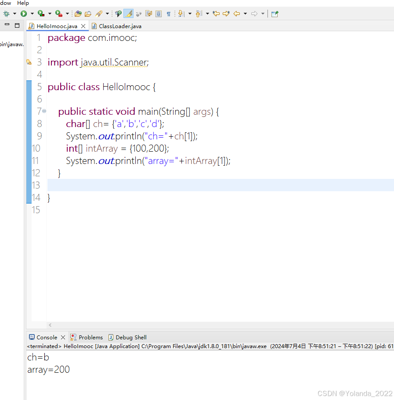Image resolution: width=394 pixels, height=400 pixels.
Task: Open the Search dropdown arrow
Action: [107, 14]
